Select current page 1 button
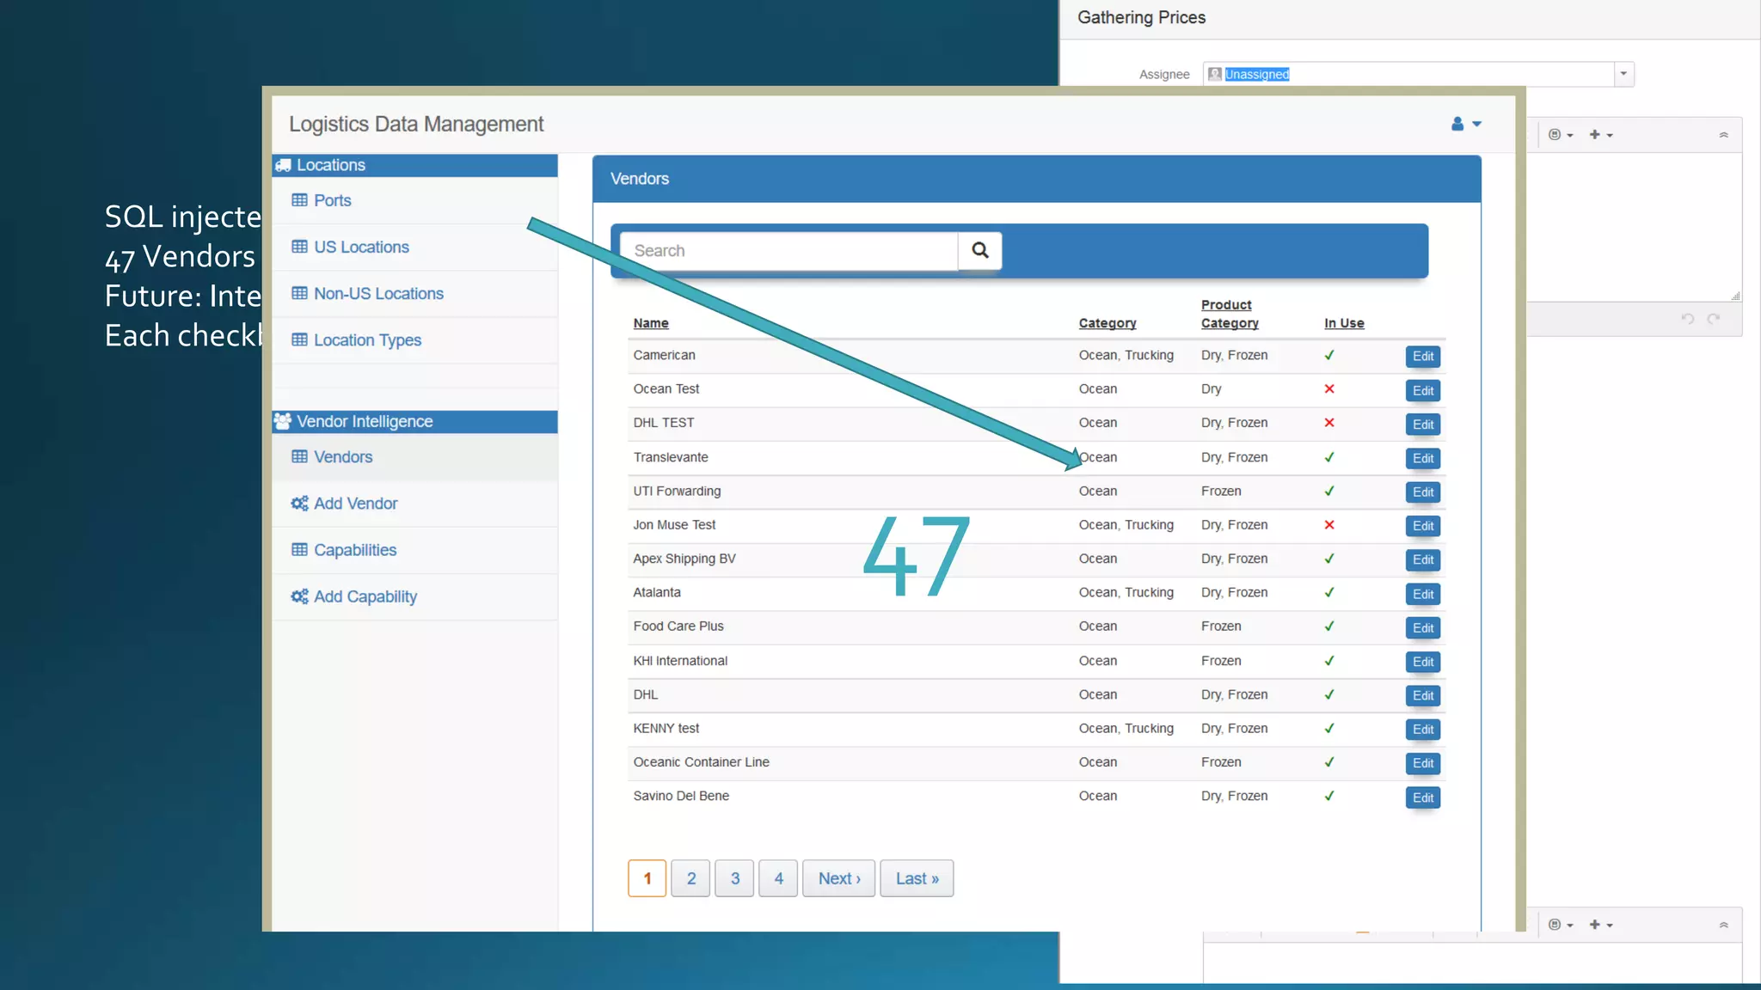 coord(647,878)
